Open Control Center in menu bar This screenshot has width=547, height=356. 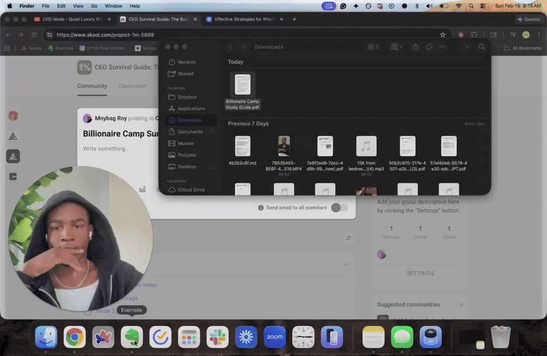pos(483,6)
